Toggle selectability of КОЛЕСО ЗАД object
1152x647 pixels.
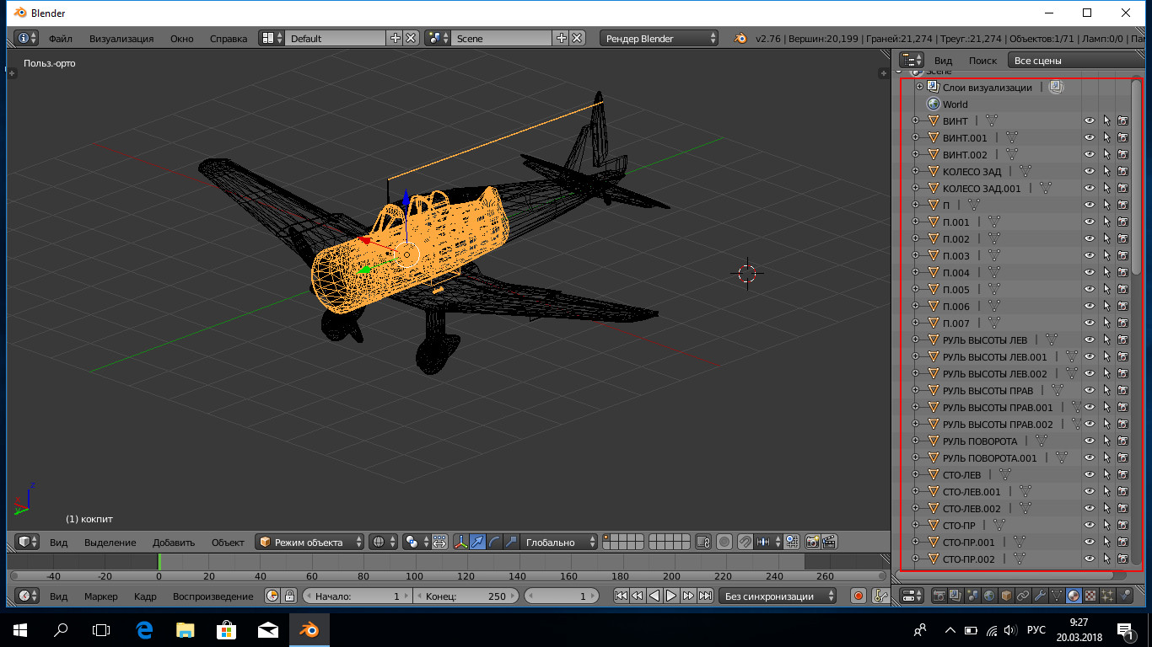pos(1106,172)
